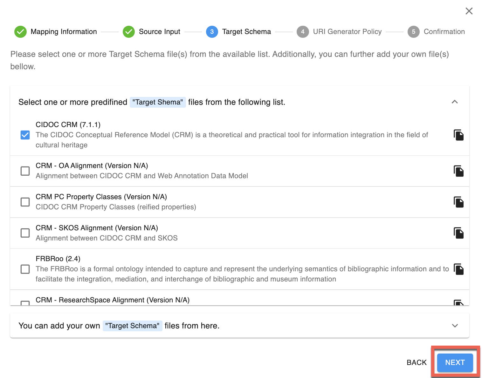Uncheck the CIDOC CRM (7.1.1) checkbox
This screenshot has width=482, height=378.
25,135
